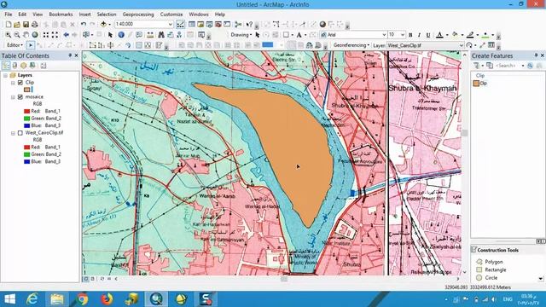Uncheck the Clip layer visibility checkbox
The image size is (546, 307).
20,83
